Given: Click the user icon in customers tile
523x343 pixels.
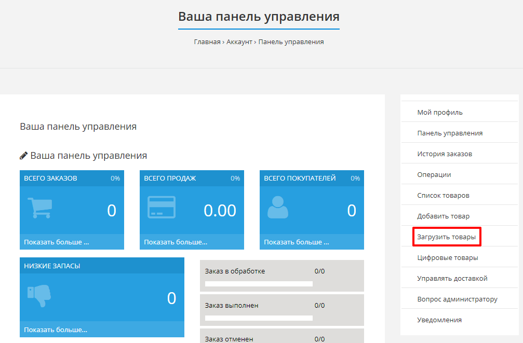Looking at the screenshot, I should (277, 208).
